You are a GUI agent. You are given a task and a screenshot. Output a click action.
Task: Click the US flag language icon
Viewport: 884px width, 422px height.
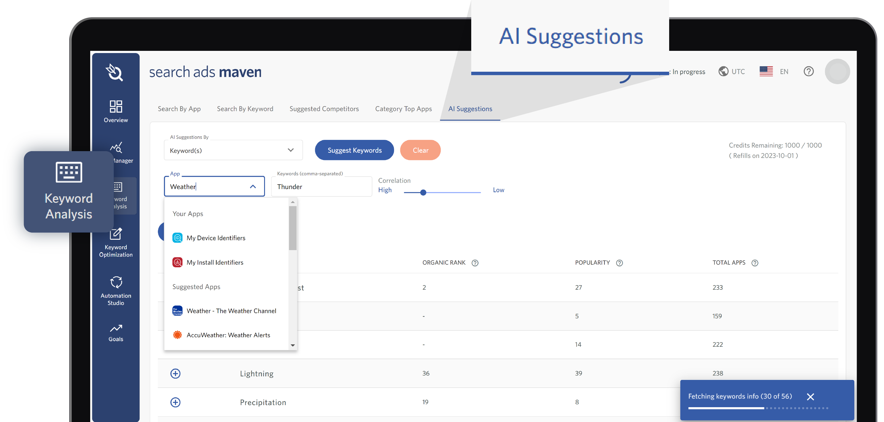pyautogui.click(x=766, y=71)
